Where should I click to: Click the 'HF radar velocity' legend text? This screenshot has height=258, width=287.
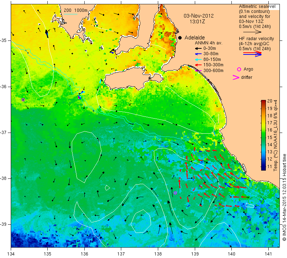[257, 39]
